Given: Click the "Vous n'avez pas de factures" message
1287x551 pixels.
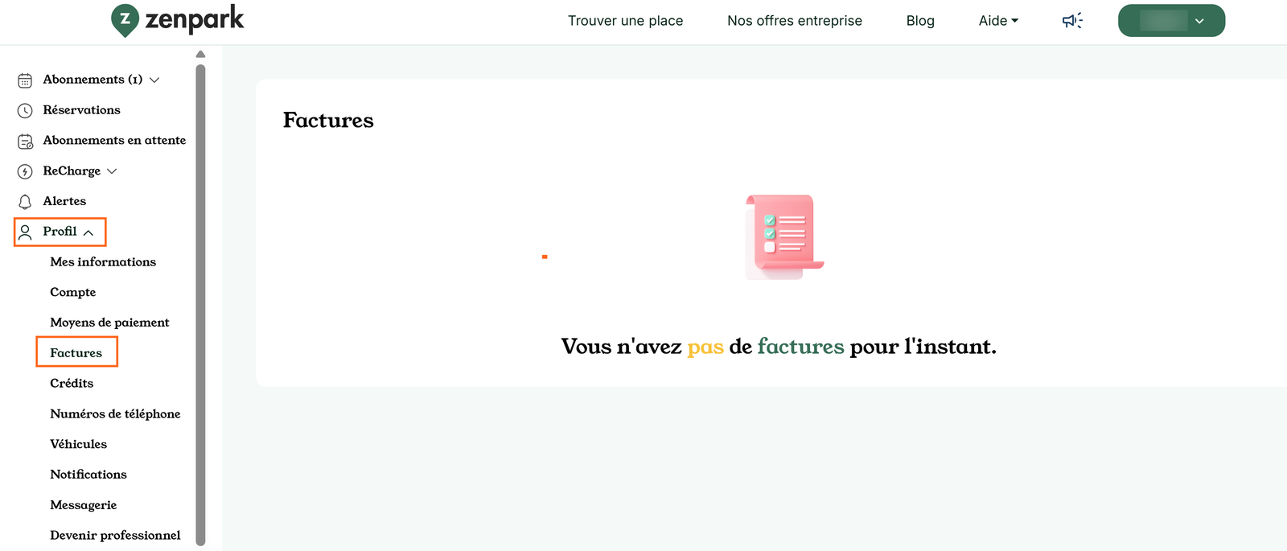Looking at the screenshot, I should pos(779,347).
